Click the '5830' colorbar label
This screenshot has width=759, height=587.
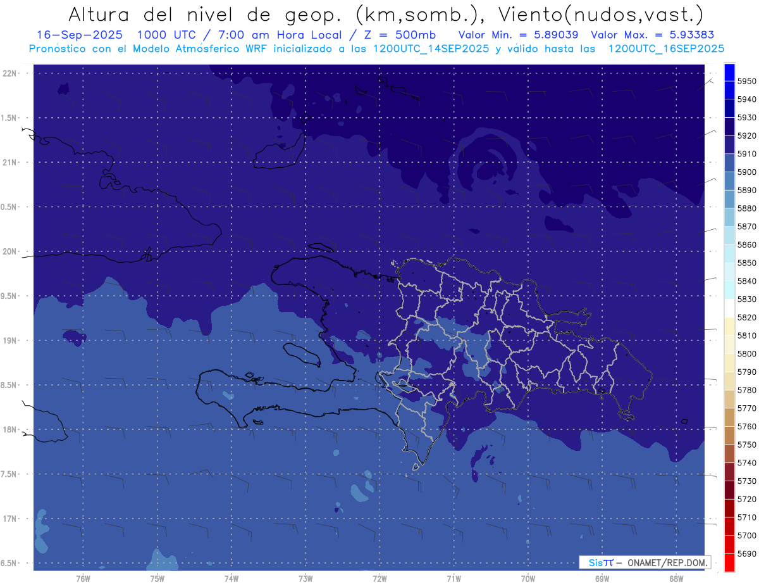point(746,299)
